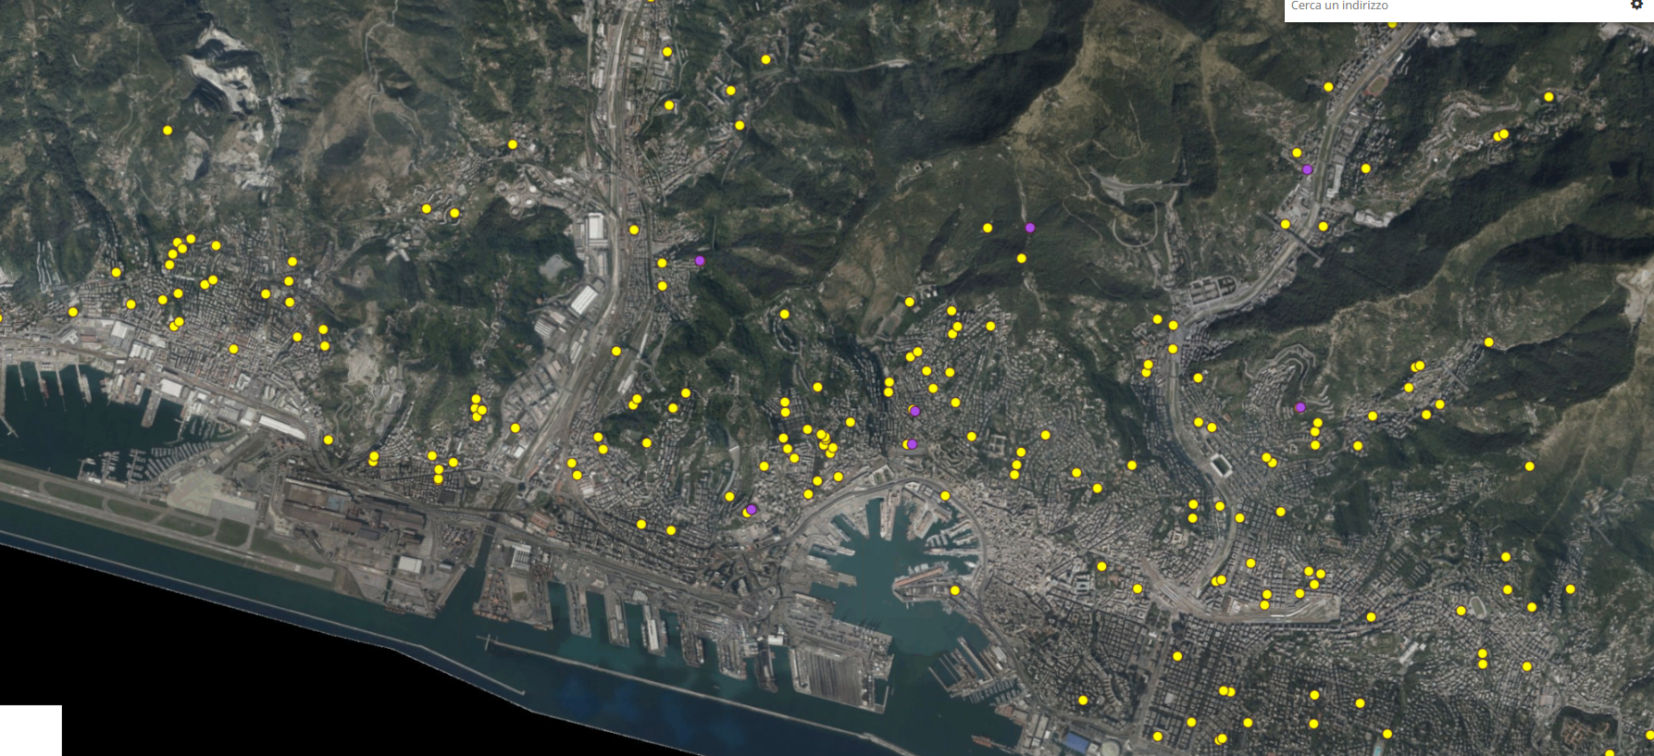Image resolution: width=1654 pixels, height=756 pixels.
Task: Select topmost-right yellow marker below gear icon
Action: tap(1548, 97)
